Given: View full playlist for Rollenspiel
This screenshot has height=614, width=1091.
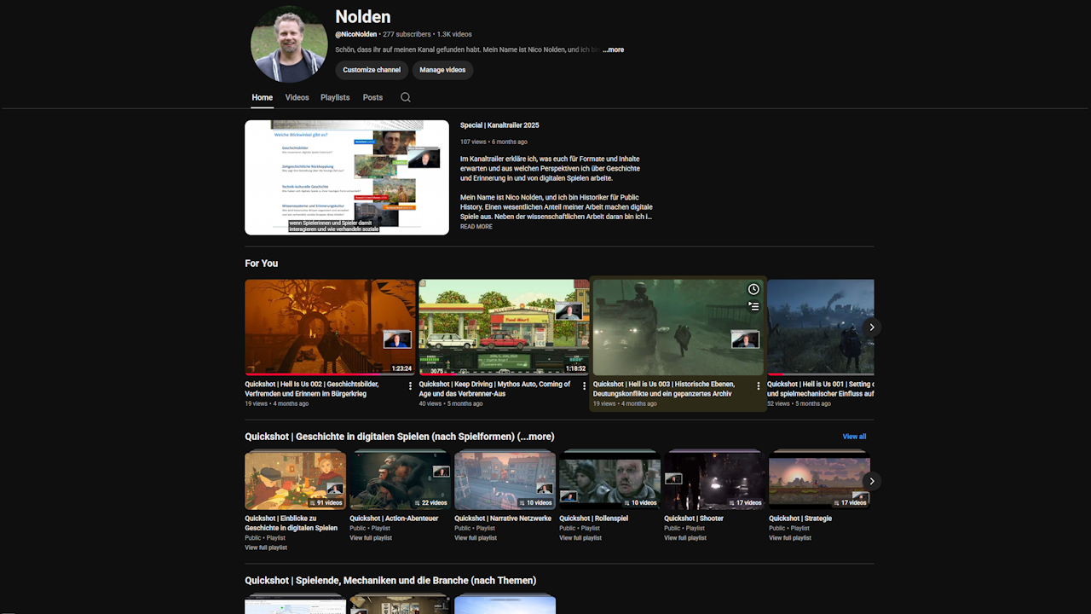Looking at the screenshot, I should point(580,538).
